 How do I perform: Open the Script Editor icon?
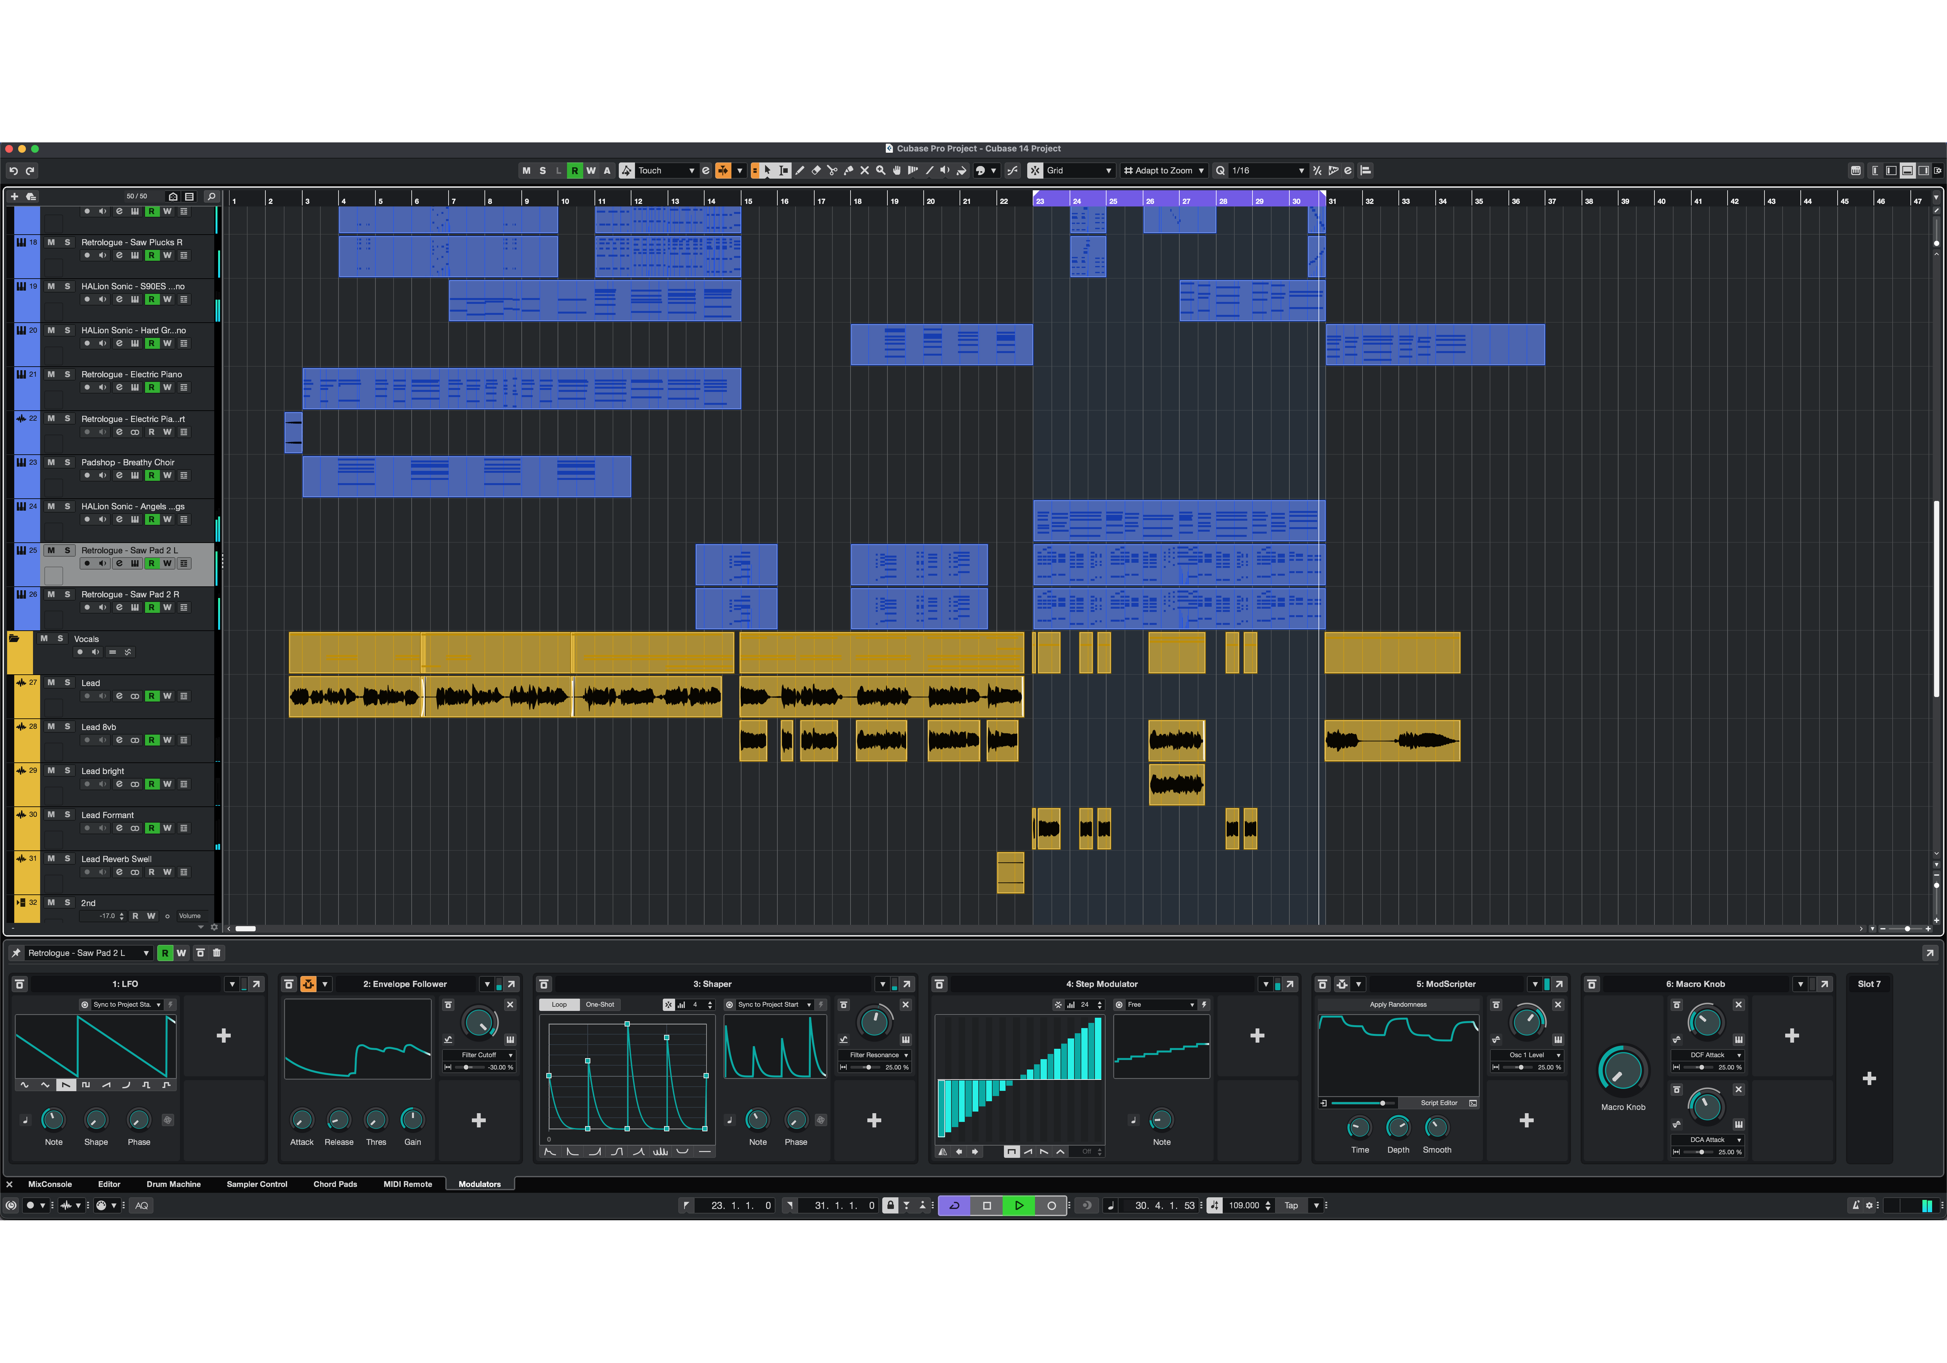click(1473, 1103)
